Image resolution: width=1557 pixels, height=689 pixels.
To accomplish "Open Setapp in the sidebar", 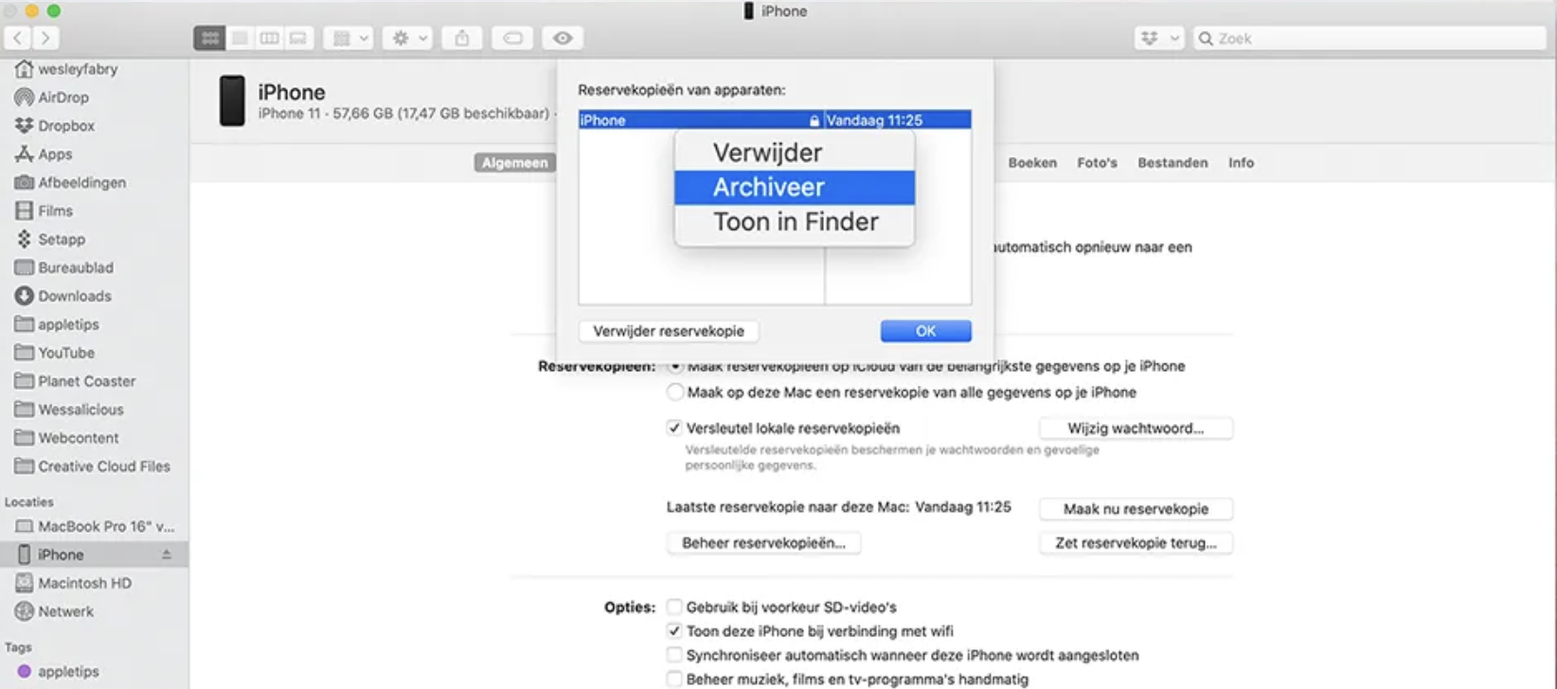I will pyautogui.click(x=50, y=239).
